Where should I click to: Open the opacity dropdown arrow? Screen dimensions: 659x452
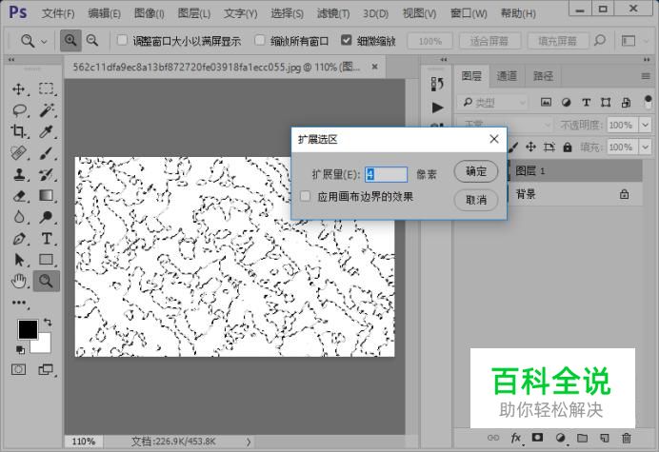(x=645, y=125)
